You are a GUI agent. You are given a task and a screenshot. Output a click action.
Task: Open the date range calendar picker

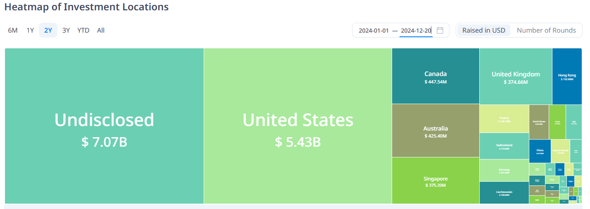440,30
